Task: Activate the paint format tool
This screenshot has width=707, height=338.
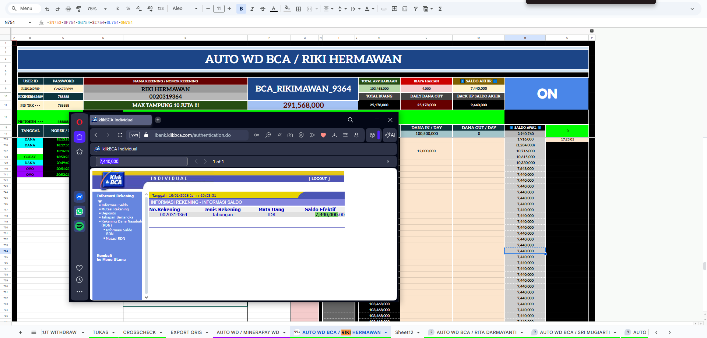Action: click(x=78, y=9)
